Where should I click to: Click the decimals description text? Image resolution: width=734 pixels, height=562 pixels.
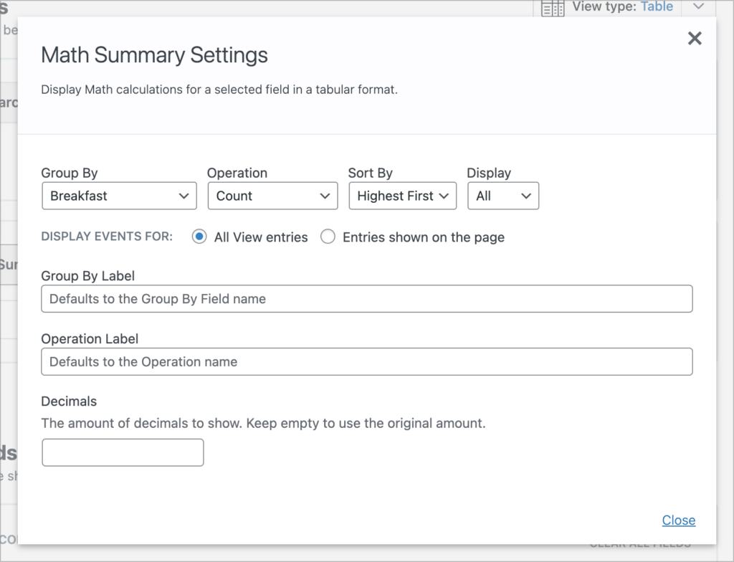(264, 424)
